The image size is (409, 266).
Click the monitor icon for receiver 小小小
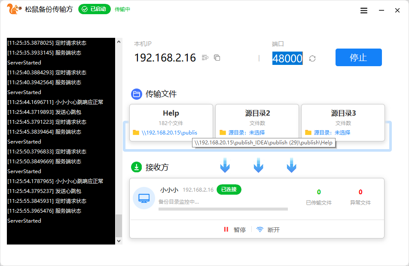(143, 198)
